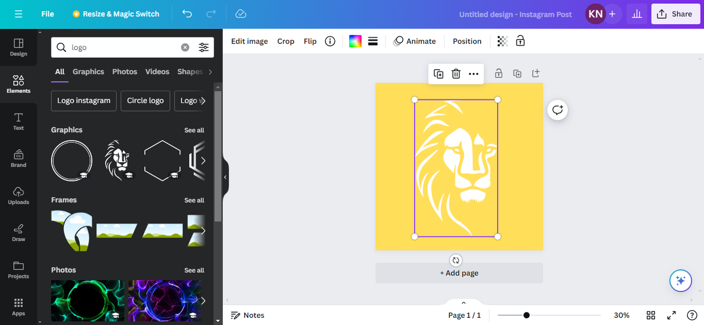
Task: Check cloud save status icon
Action: click(240, 14)
